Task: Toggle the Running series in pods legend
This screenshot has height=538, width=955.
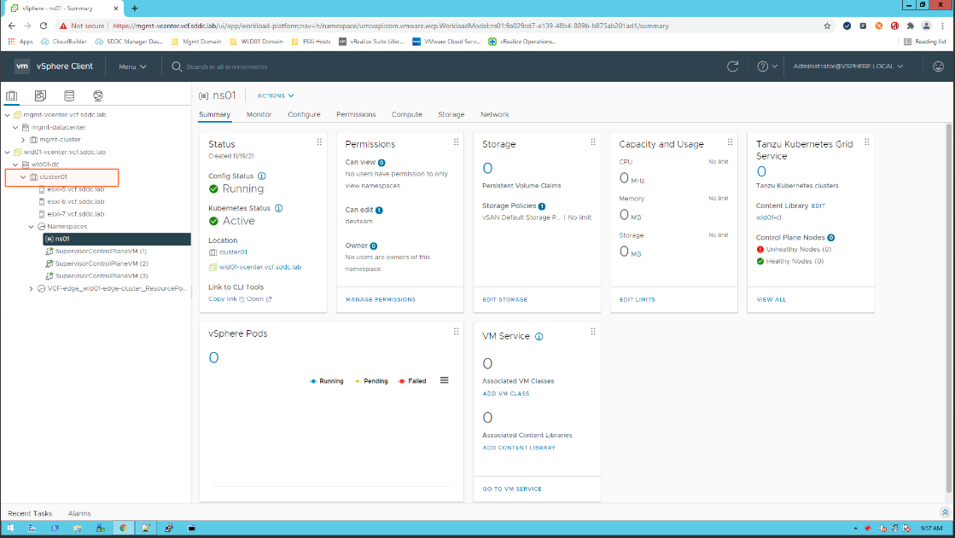Action: (x=327, y=381)
